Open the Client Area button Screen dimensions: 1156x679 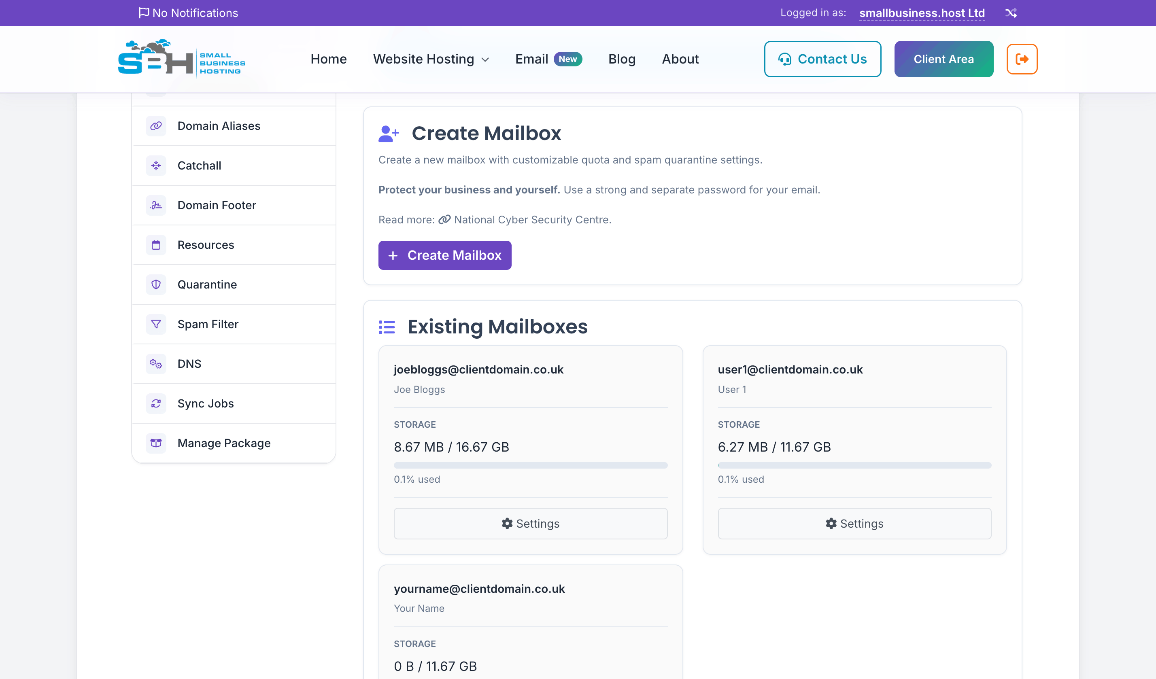pyautogui.click(x=943, y=59)
